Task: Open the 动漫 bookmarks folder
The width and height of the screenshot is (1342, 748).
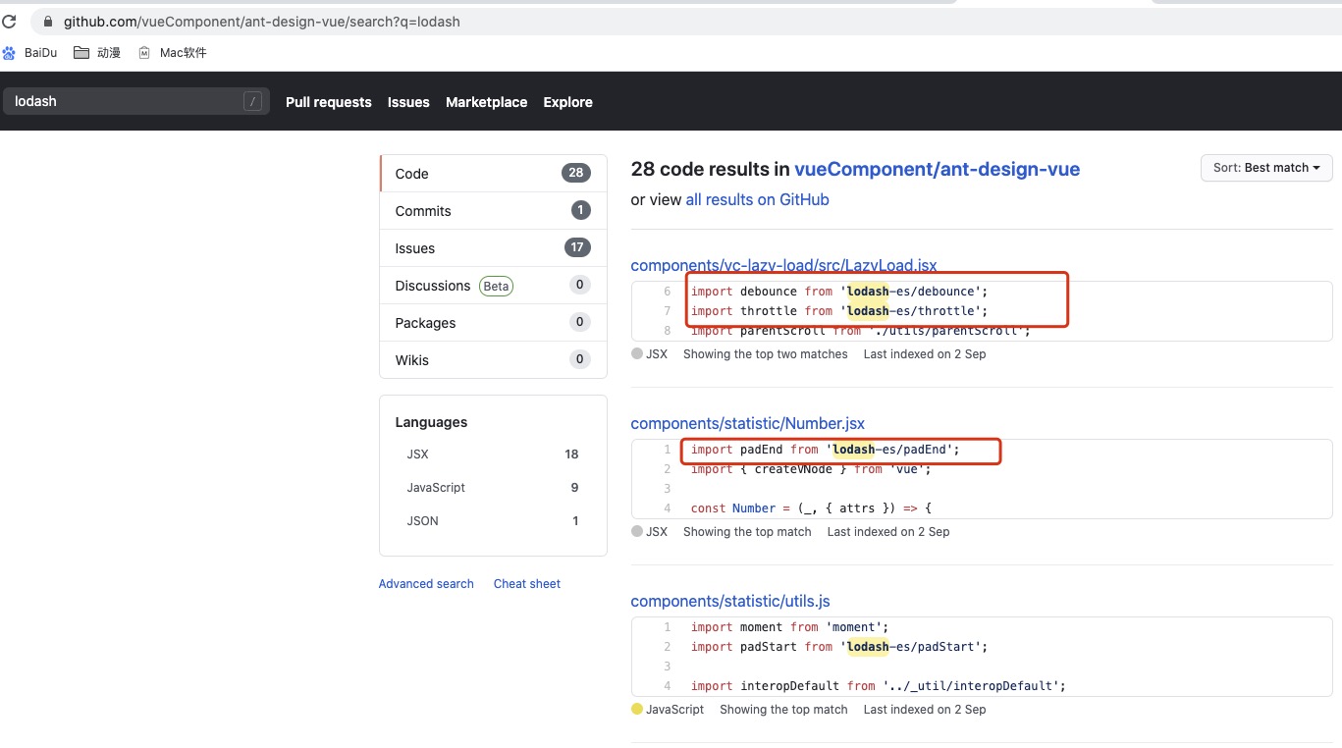Action: click(97, 53)
